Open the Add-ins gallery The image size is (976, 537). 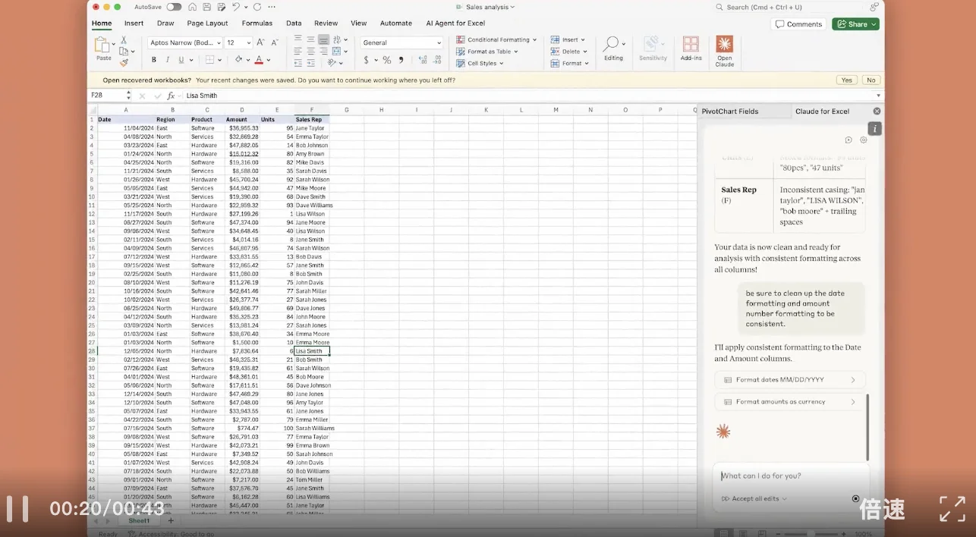click(691, 49)
